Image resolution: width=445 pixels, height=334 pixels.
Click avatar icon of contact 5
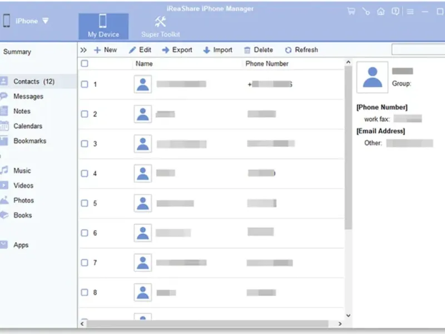[143, 203]
